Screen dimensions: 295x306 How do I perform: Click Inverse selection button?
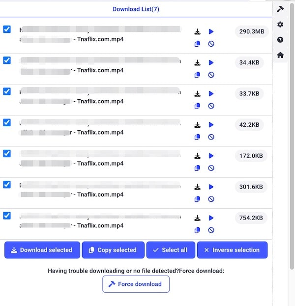(x=232, y=250)
